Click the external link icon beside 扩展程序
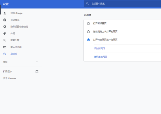This screenshot has width=161, height=114. 37,72
